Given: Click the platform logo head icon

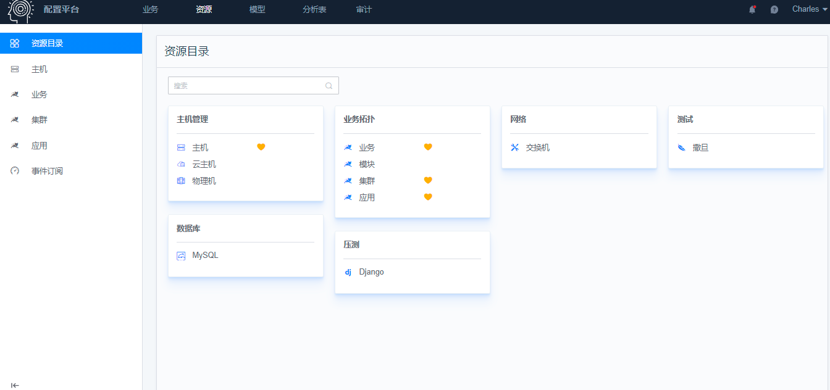Looking at the screenshot, I should (20, 10).
